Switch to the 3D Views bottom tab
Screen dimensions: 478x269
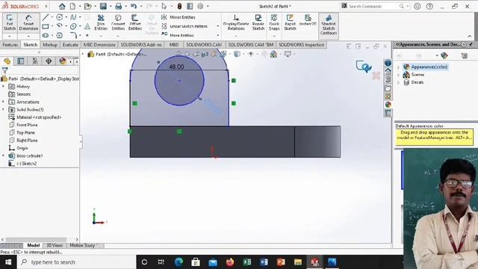click(55, 246)
